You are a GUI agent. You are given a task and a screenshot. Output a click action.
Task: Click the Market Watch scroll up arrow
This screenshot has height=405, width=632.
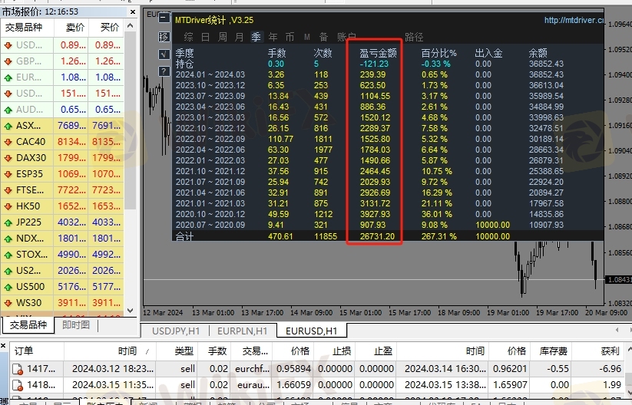131,26
